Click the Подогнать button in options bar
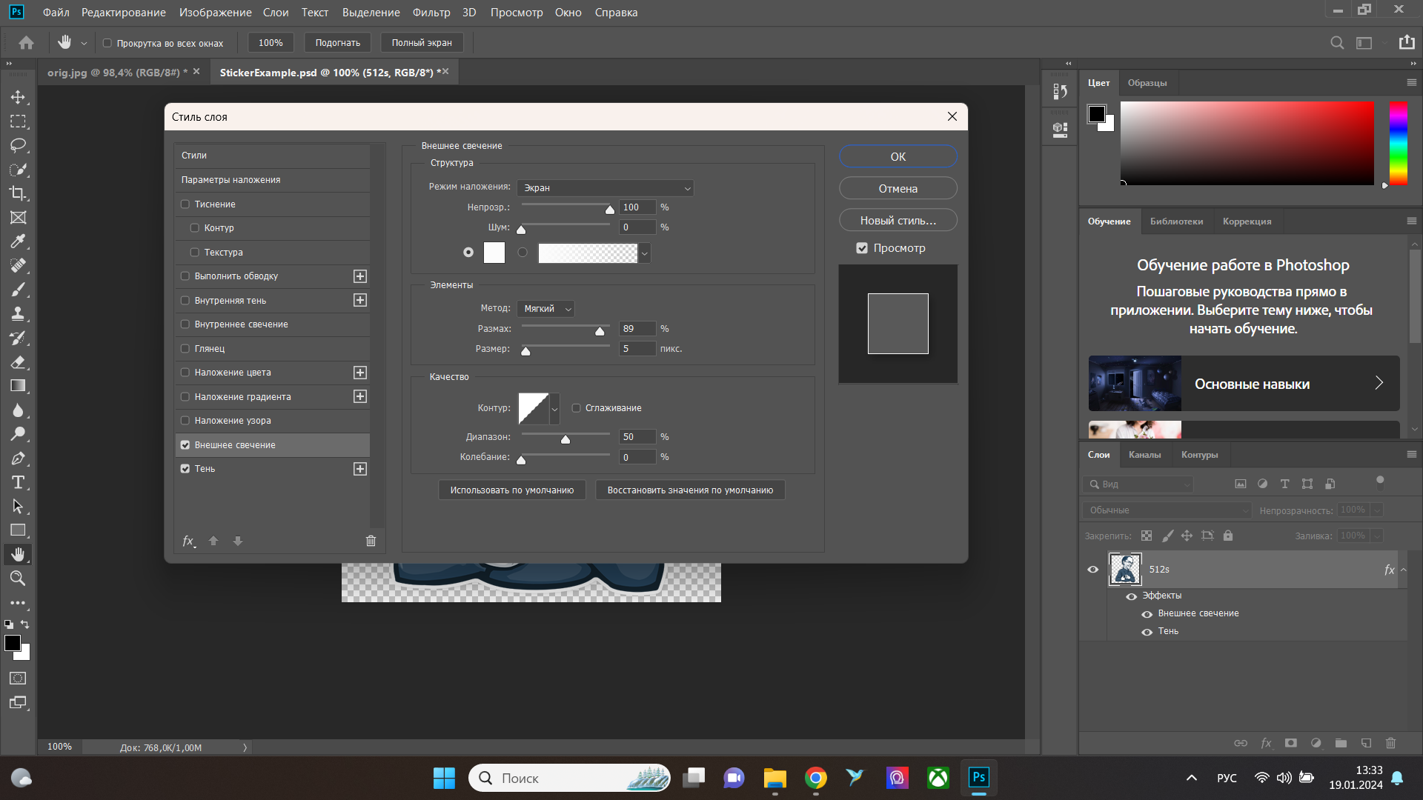 (338, 43)
